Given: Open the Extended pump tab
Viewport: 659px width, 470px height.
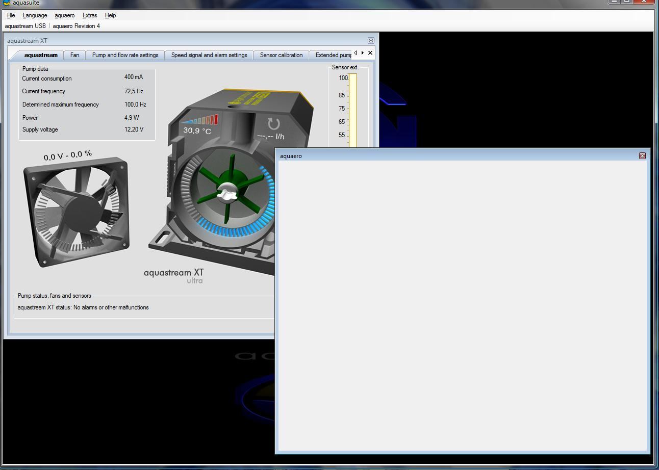Looking at the screenshot, I should coord(332,55).
